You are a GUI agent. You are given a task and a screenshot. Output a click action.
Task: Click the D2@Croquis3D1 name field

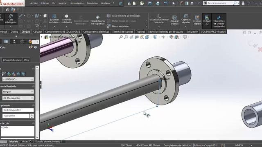pos(18,110)
